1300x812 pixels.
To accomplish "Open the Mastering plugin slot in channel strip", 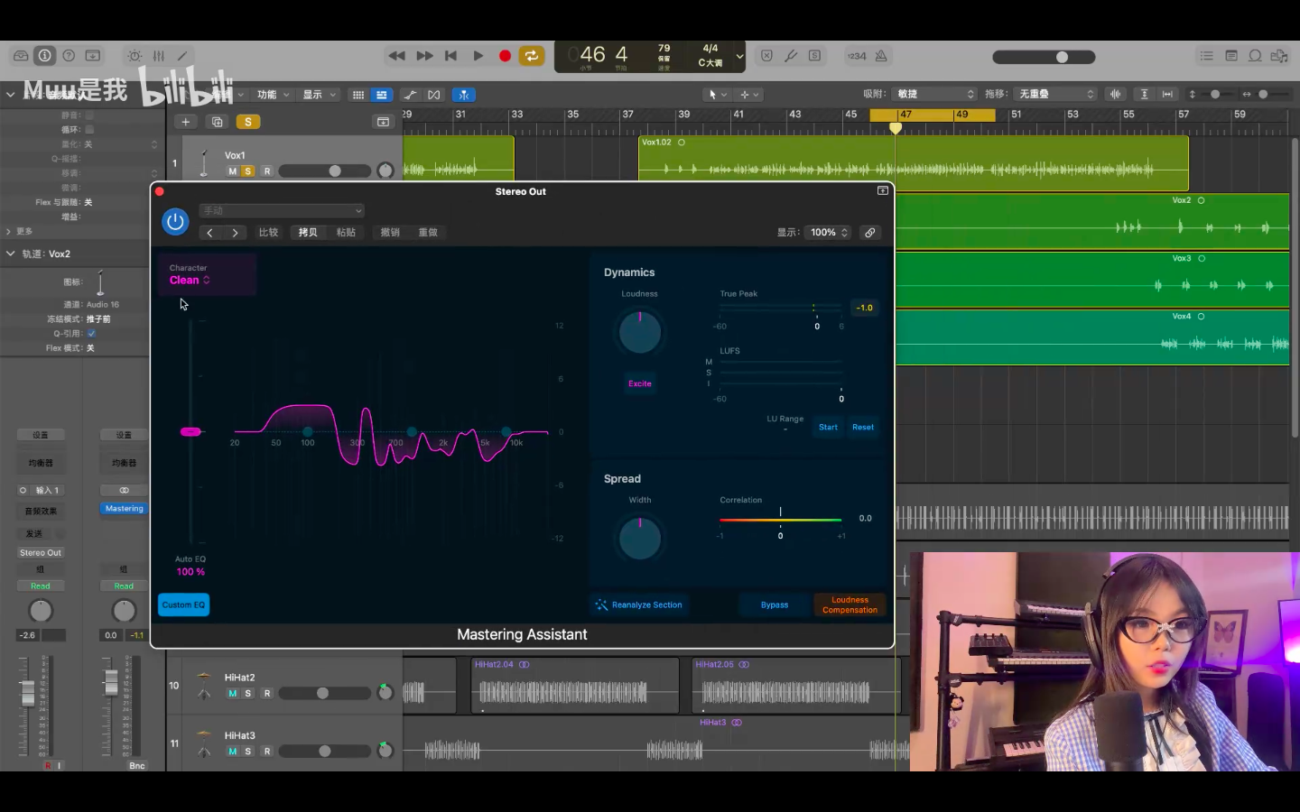I will (x=124, y=509).
